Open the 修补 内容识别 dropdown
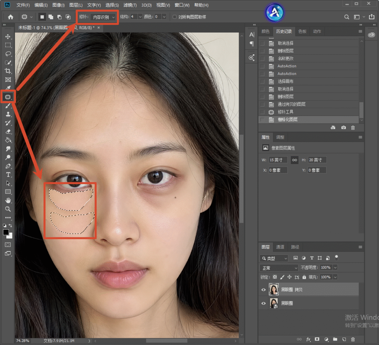 point(103,17)
